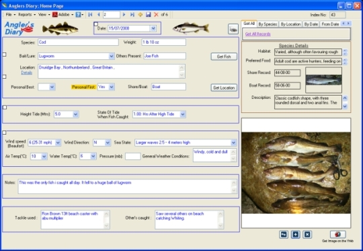Click Get Image on the Web icon
The width and height of the screenshot is (363, 251).
337,234
